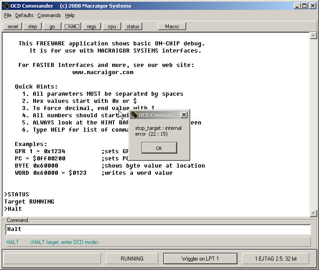Click the HALT hint bar text

click(x=52, y=242)
